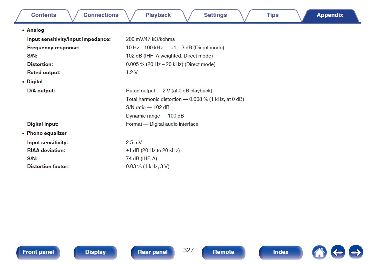Click '10 Hz – 100 kHz' frequency value
The image size is (371, 264).
point(144,48)
